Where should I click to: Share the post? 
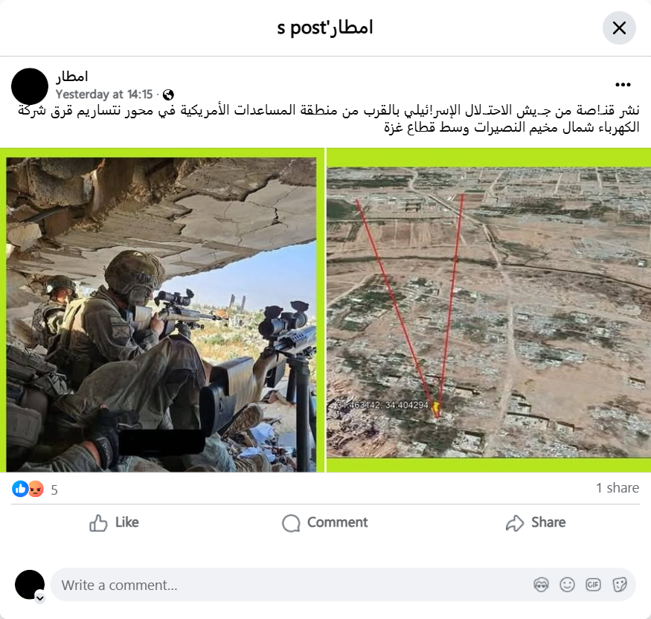(536, 523)
